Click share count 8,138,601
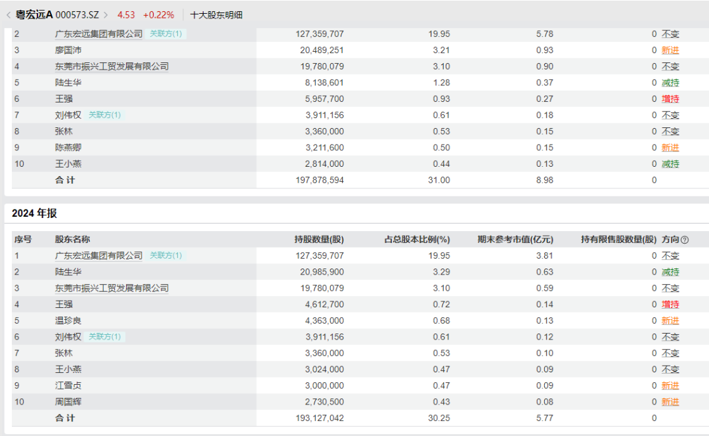The height and width of the screenshot is (436, 709). 324,83
